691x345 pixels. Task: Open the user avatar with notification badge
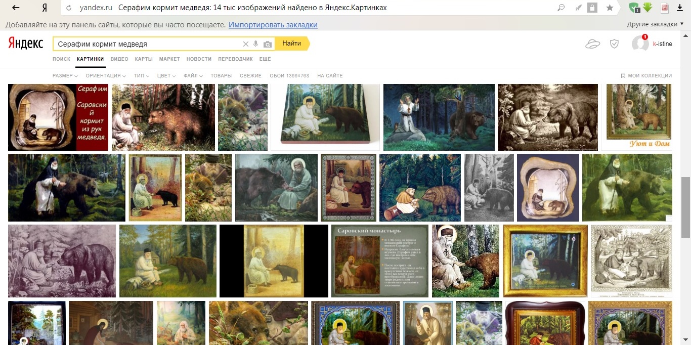pos(640,44)
